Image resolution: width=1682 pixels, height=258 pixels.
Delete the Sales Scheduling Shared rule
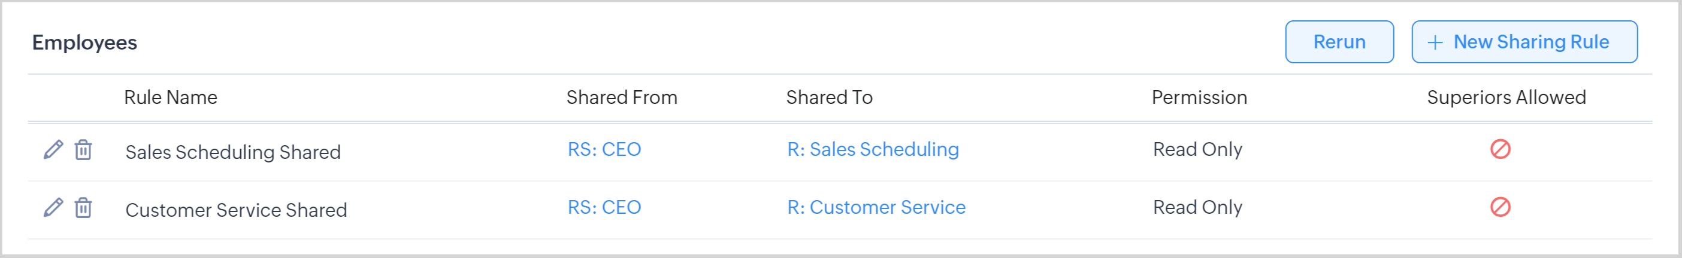click(x=83, y=150)
